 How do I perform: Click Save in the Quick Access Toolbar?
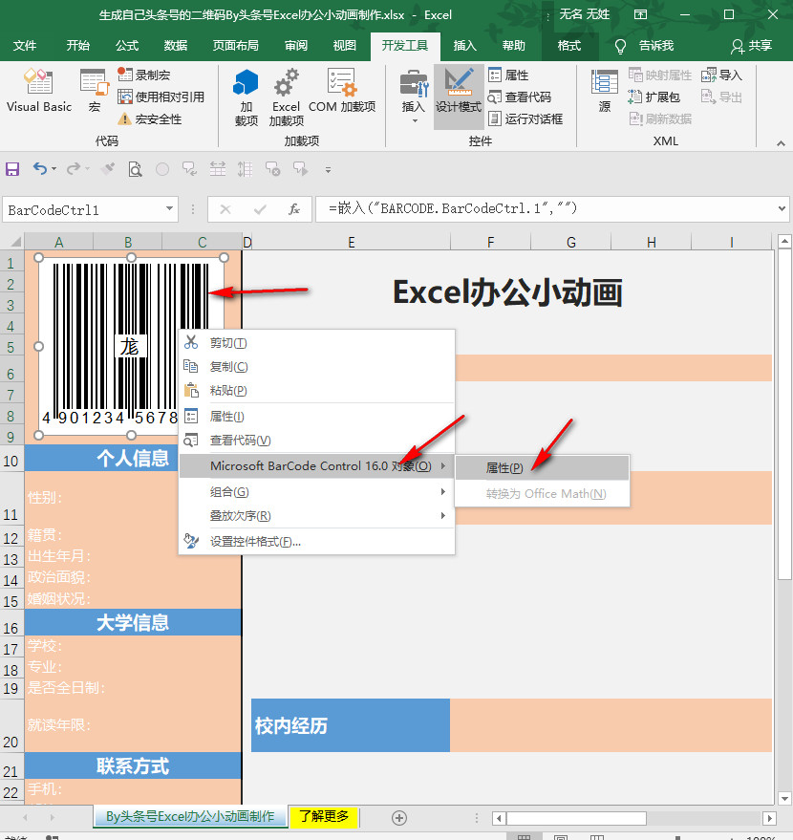coord(12,169)
